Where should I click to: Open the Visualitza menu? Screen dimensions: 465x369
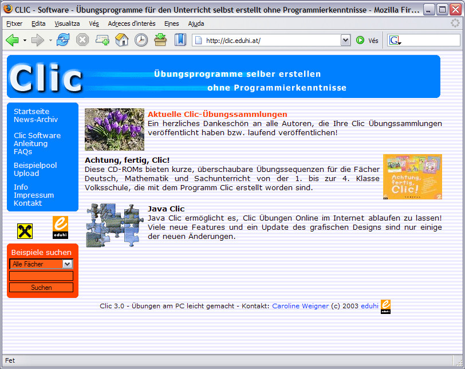[68, 23]
